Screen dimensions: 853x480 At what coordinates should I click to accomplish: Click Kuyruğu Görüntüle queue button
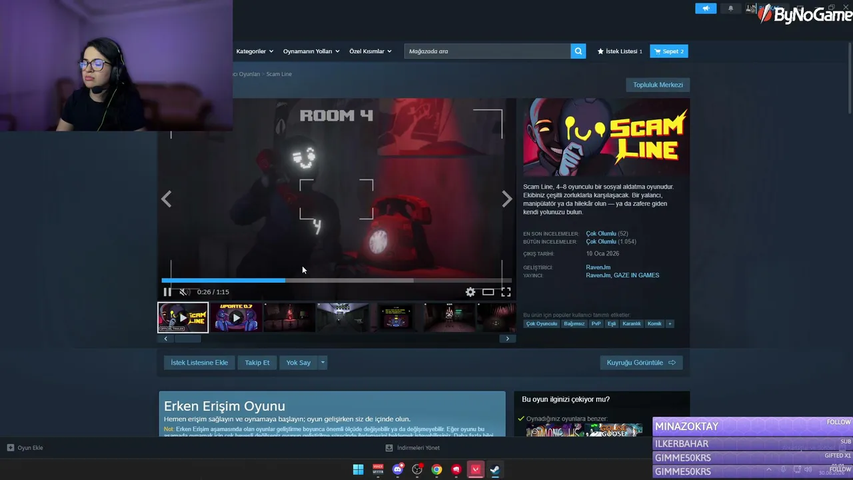[x=641, y=363]
